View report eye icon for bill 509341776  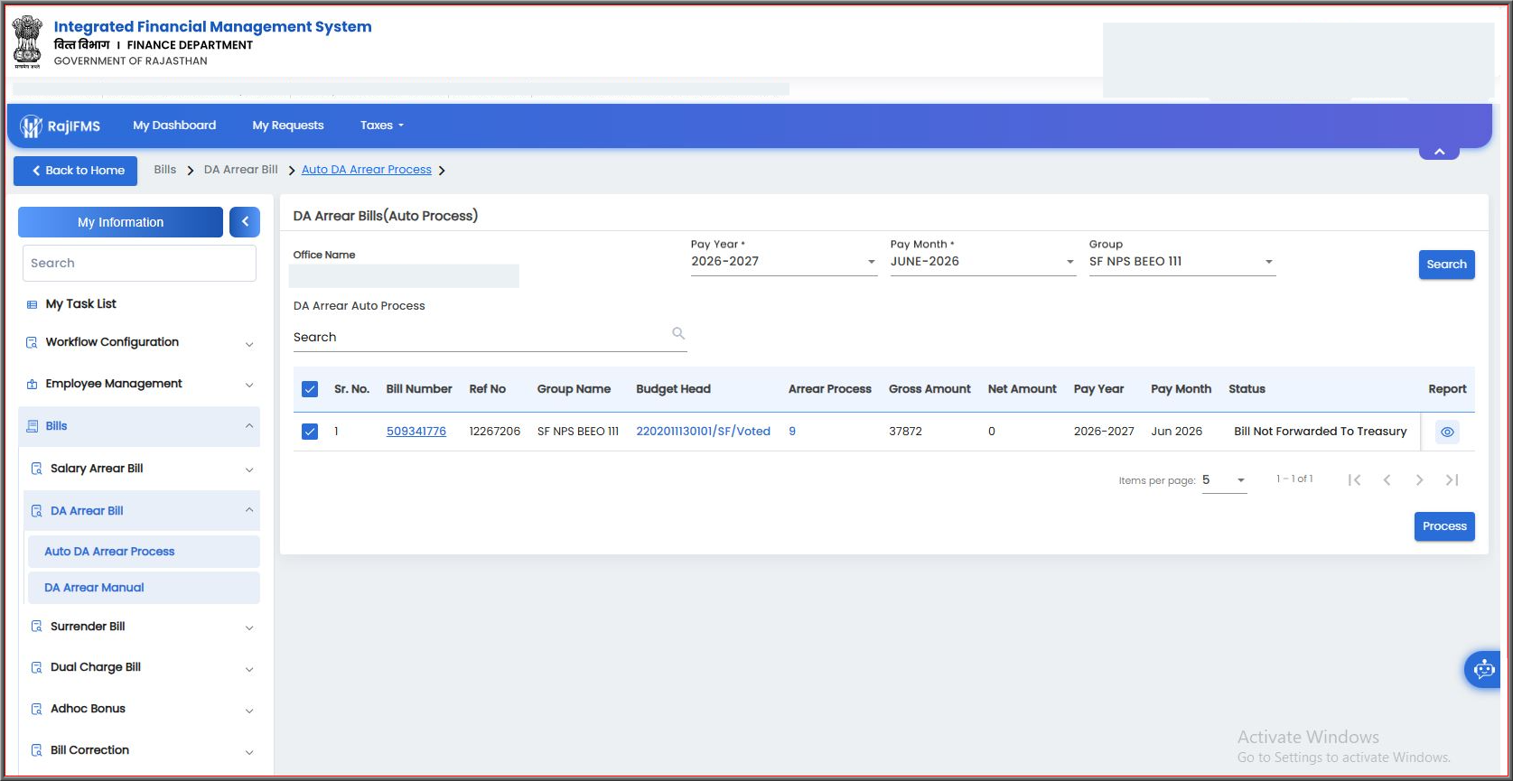click(1447, 432)
